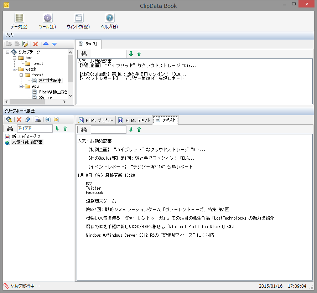
Task: Select the eraser clear-history icon
Action: click(28, 119)
